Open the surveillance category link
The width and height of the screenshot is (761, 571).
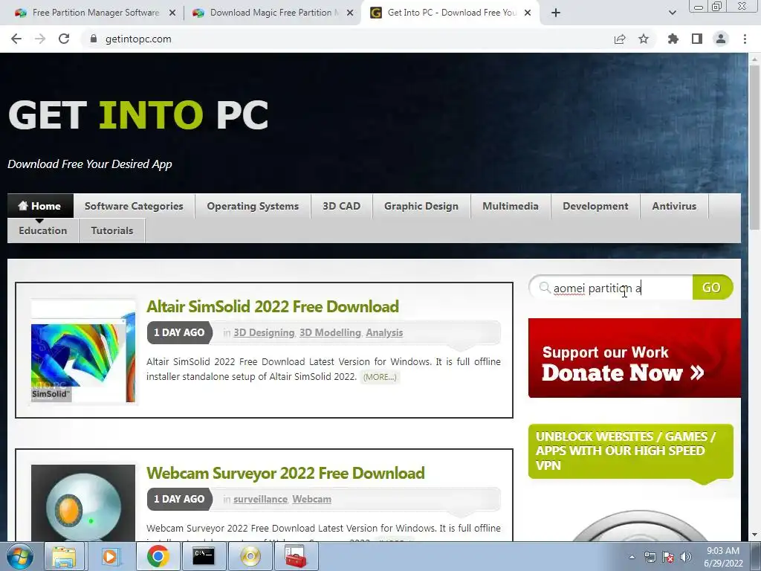tap(260, 499)
